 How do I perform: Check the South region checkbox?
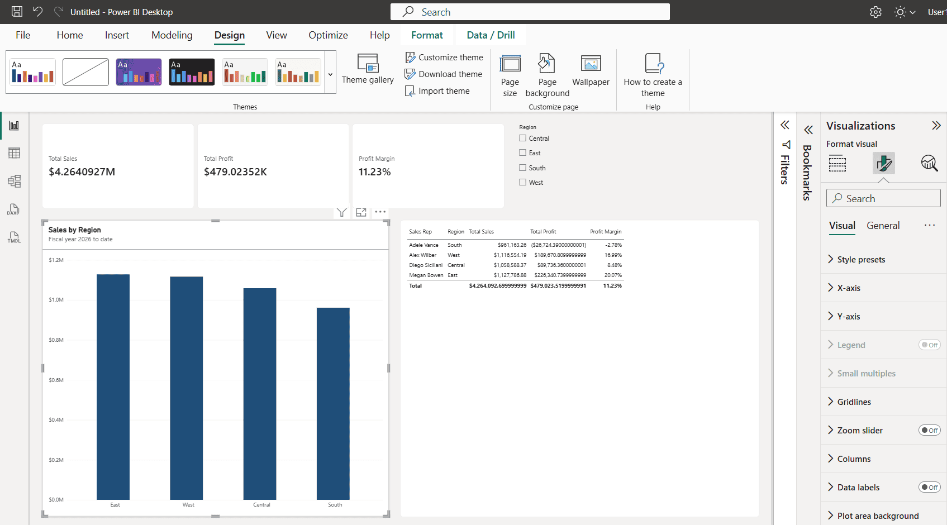click(x=523, y=168)
